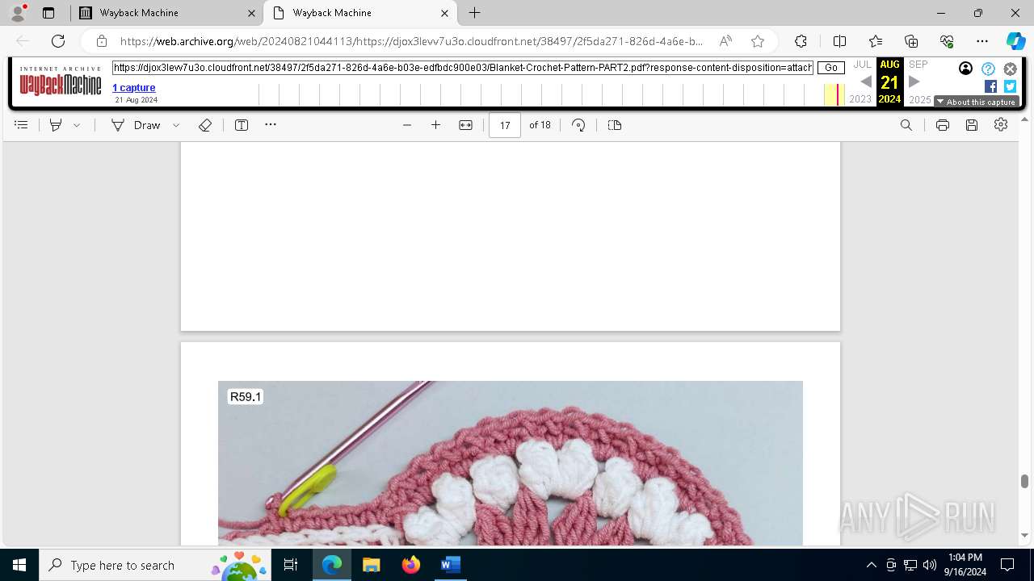Go to next capture arrow

coord(914,82)
